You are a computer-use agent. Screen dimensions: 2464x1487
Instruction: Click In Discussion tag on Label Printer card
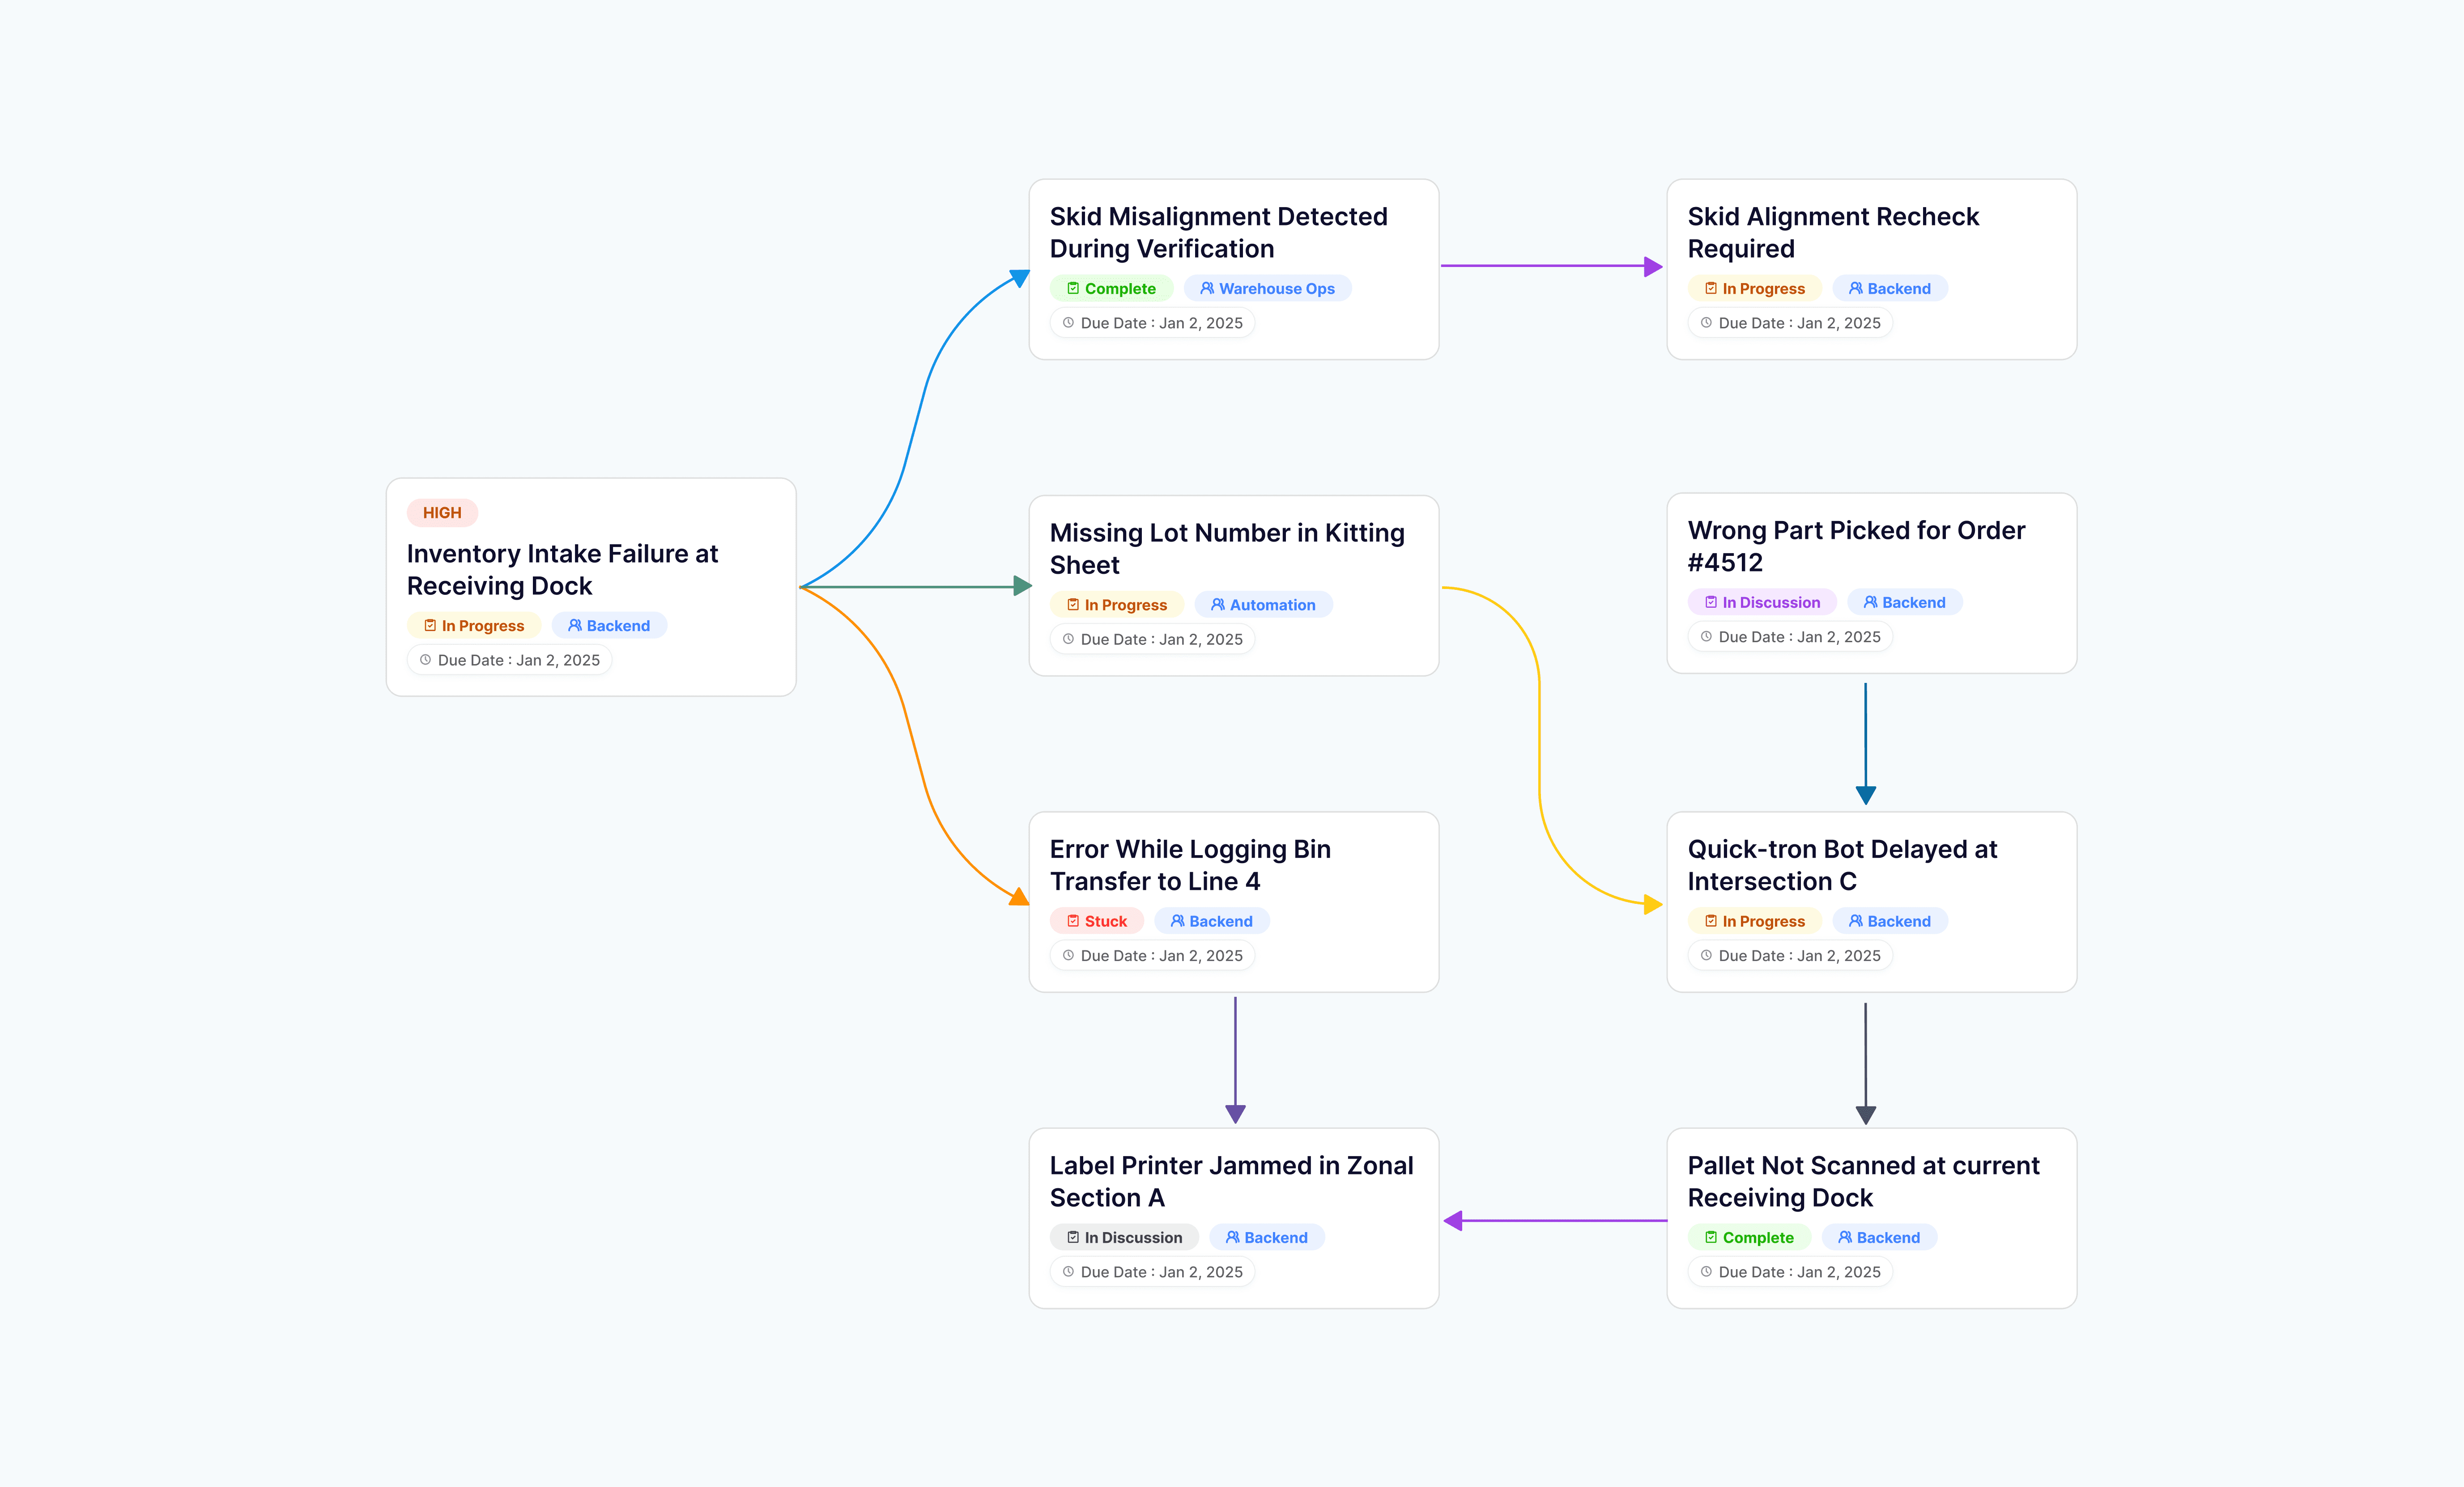(x=1123, y=1237)
